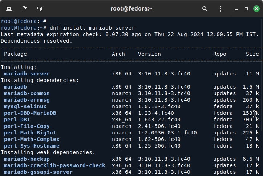This screenshot has height=176, width=263.
Task: Select the perl-DBI package name
Action: [x=17, y=120]
